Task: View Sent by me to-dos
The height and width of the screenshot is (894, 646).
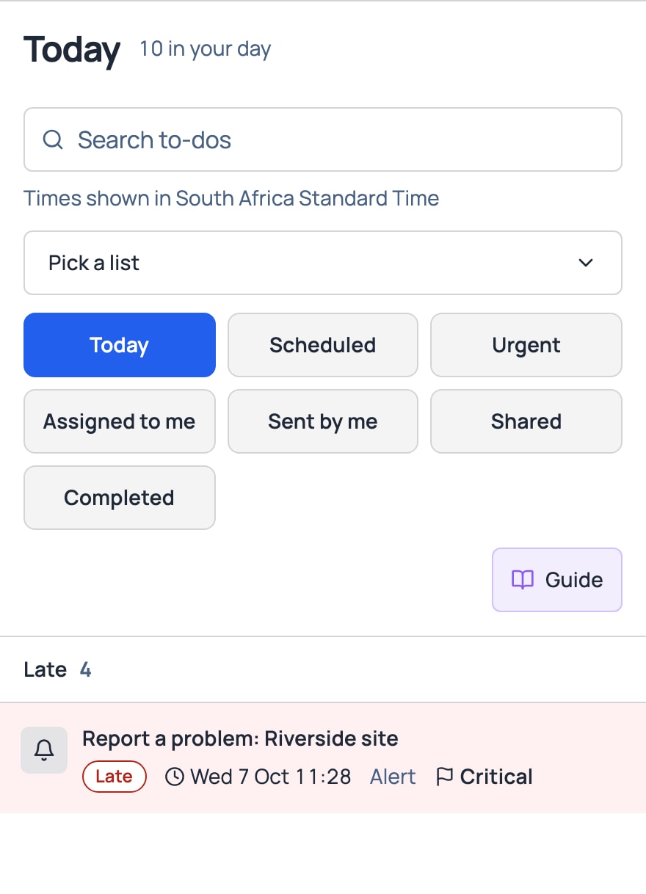Action: pyautogui.click(x=323, y=421)
